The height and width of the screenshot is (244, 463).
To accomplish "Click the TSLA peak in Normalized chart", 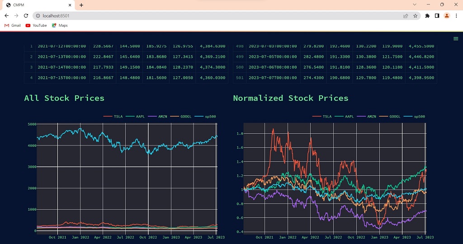I will [273, 129].
